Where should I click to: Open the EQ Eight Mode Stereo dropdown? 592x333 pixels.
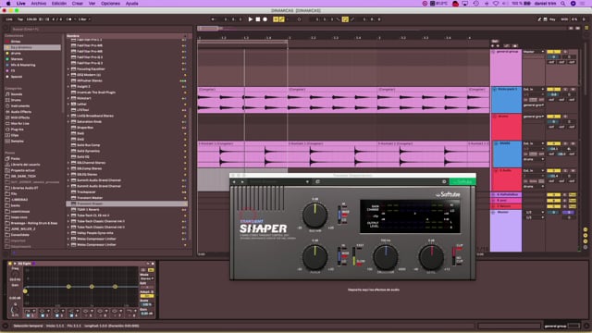click(x=147, y=278)
